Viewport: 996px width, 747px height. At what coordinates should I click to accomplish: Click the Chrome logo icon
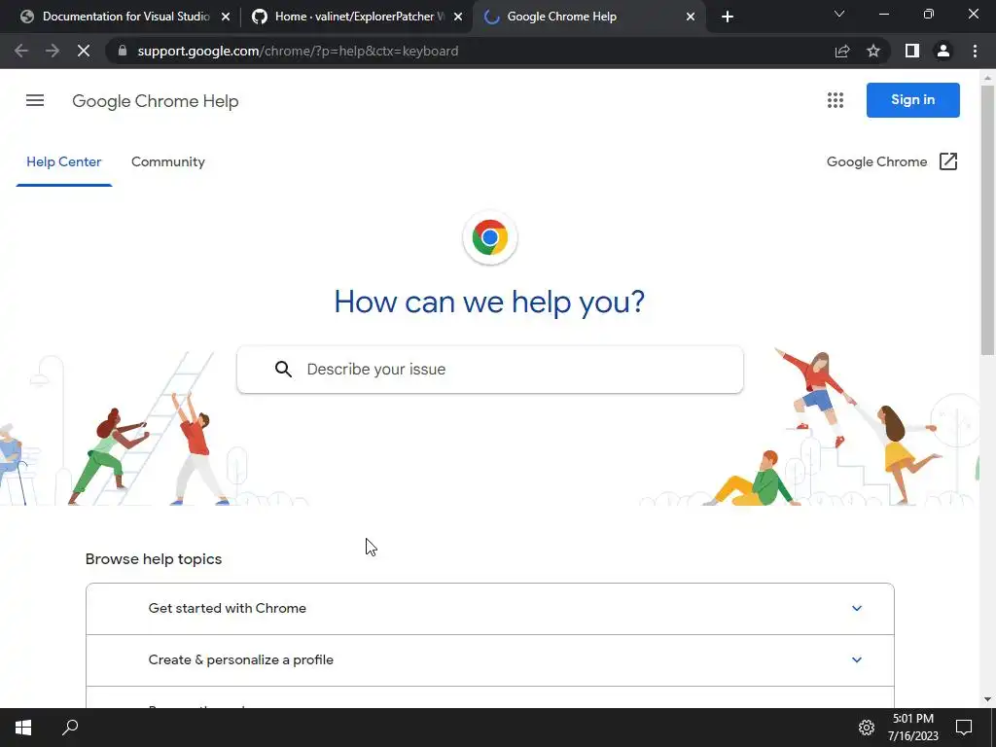490,237
